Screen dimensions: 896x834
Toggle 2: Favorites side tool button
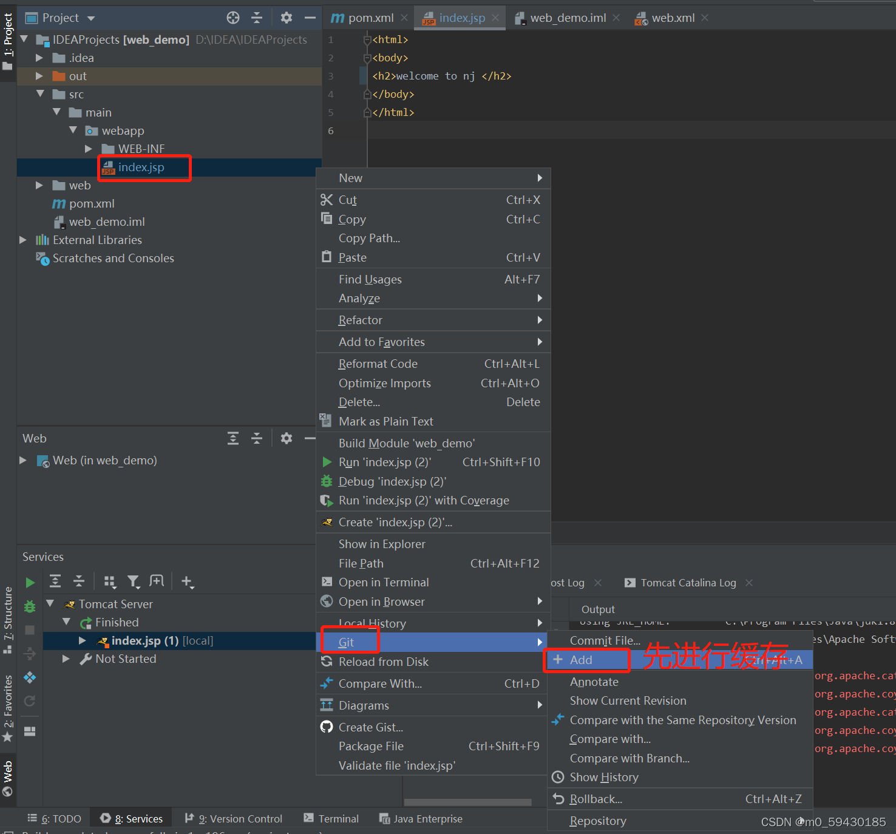[x=8, y=708]
